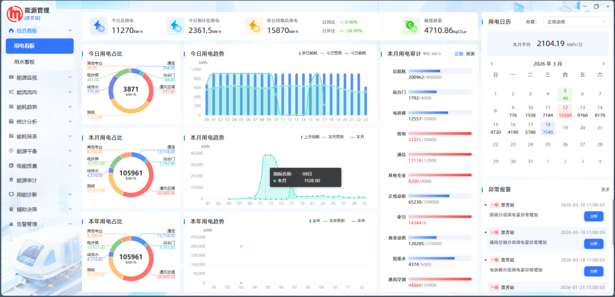Toggle 去年 legend in yearly trend chart
The height and width of the screenshot is (297, 615).
point(314,221)
